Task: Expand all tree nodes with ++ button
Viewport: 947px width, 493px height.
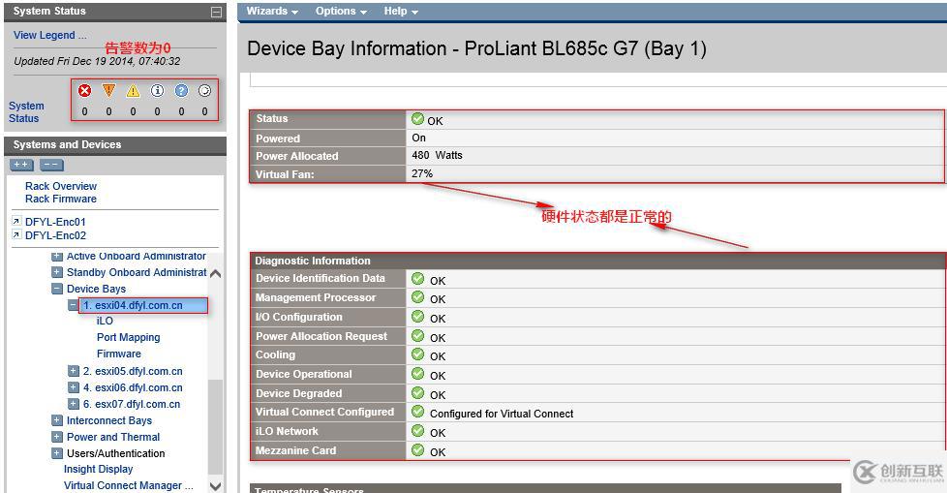Action: pyautogui.click(x=21, y=165)
